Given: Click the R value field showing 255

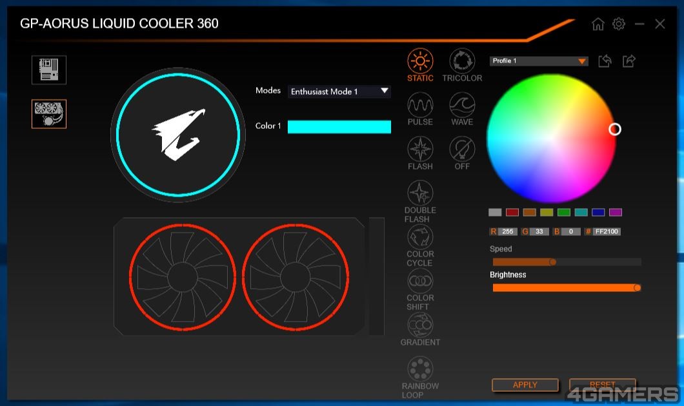Looking at the screenshot, I should [507, 231].
